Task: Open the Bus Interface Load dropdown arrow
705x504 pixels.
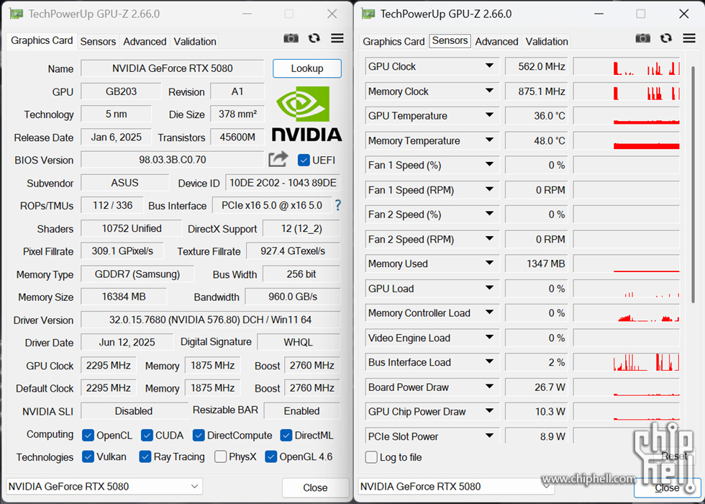Action: pyautogui.click(x=490, y=362)
